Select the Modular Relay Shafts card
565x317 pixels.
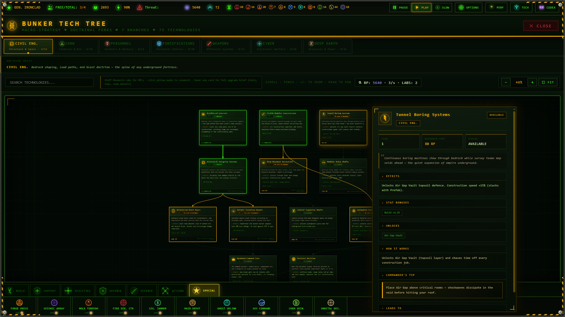(343, 176)
